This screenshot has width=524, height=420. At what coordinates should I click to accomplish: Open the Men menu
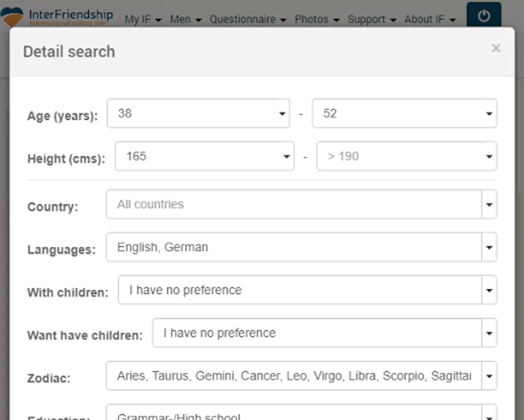click(x=186, y=20)
